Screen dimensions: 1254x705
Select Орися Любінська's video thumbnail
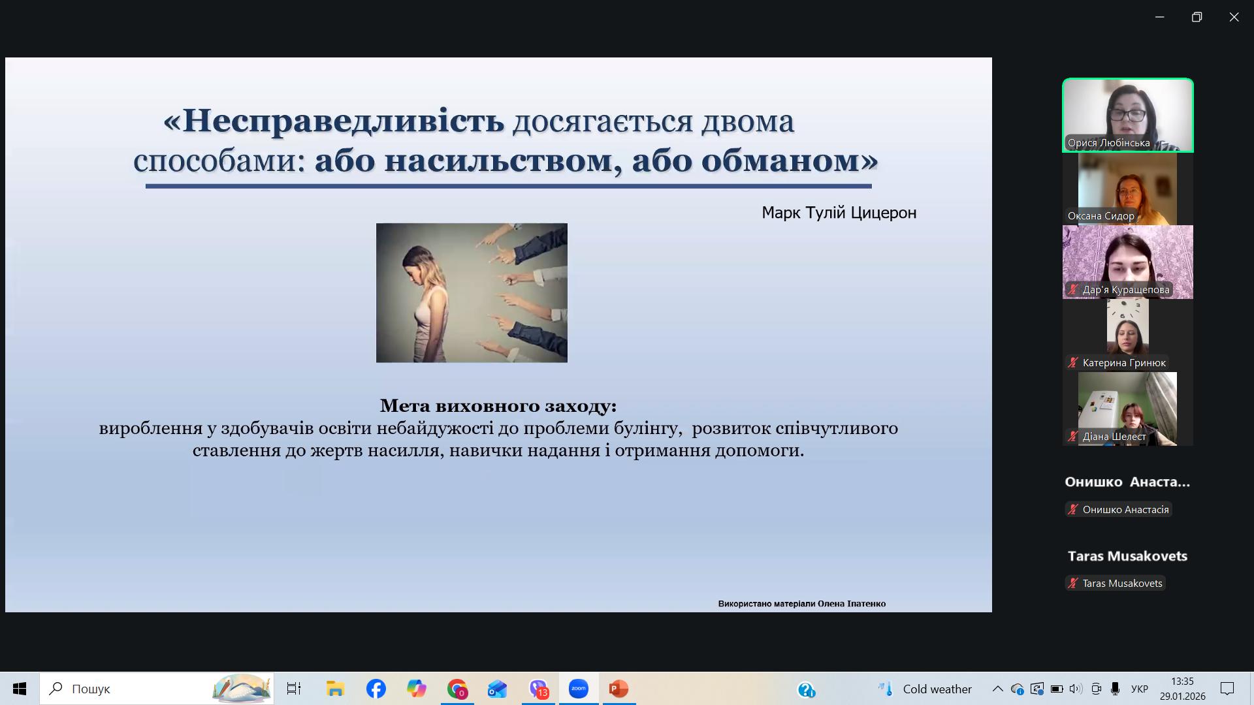point(1127,115)
